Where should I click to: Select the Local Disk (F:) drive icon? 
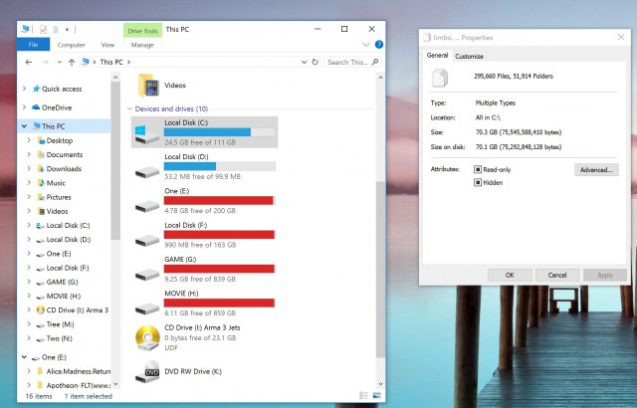[147, 241]
